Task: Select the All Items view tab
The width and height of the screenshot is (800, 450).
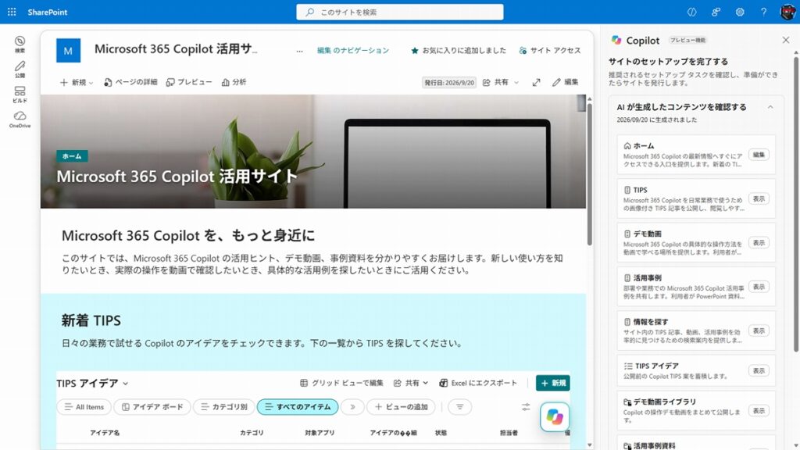Action: coord(84,407)
